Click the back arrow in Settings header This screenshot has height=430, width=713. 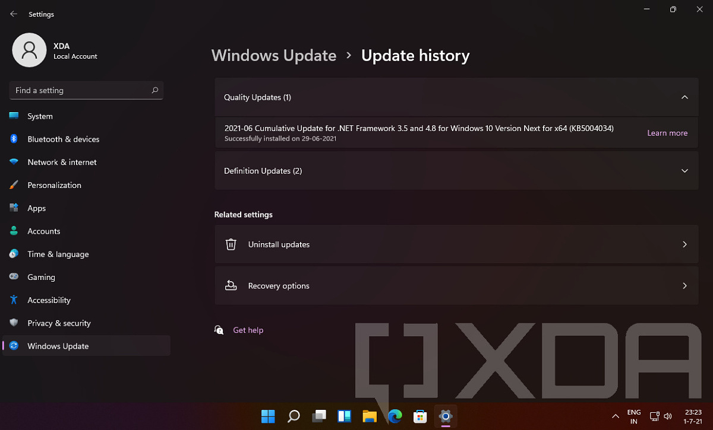click(14, 14)
